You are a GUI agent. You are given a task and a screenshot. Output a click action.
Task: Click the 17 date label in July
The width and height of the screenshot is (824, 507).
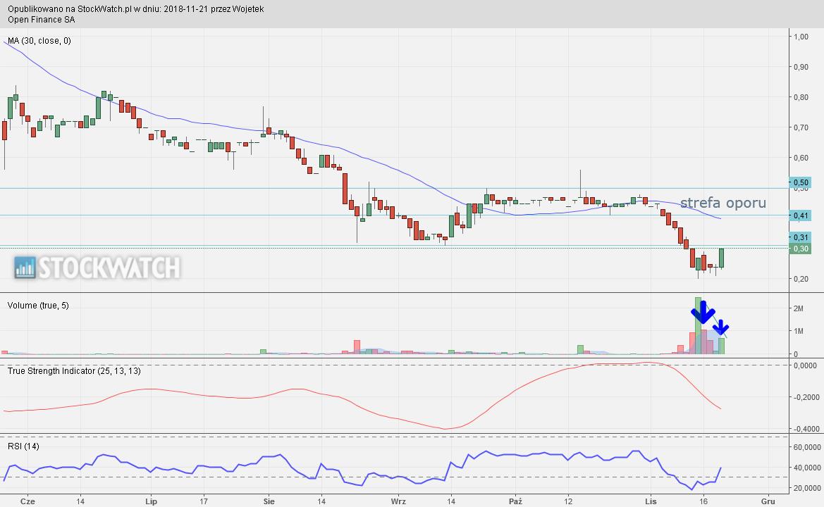204,501
